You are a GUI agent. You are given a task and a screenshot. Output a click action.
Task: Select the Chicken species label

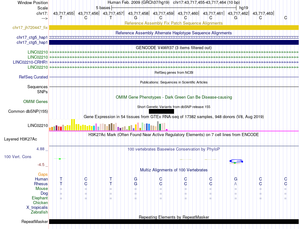click(x=40, y=203)
